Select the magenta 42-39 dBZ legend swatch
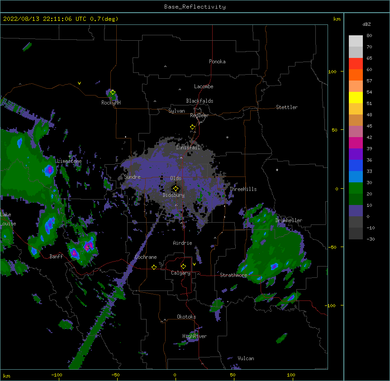The image size is (390, 381). click(356, 143)
